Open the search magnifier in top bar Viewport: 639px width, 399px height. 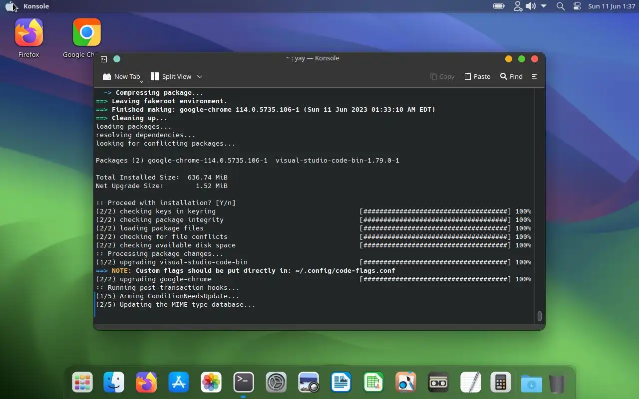click(x=561, y=6)
